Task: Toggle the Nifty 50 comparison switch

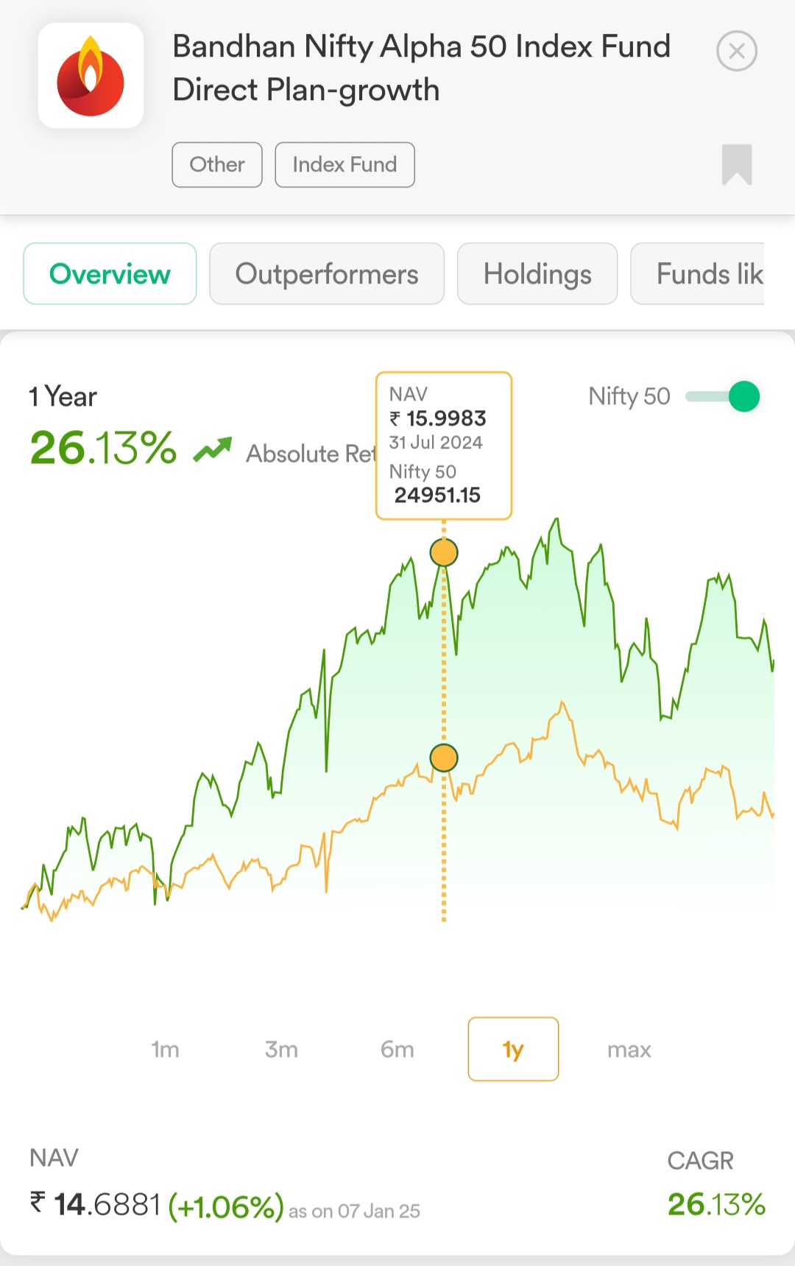Action: click(722, 396)
